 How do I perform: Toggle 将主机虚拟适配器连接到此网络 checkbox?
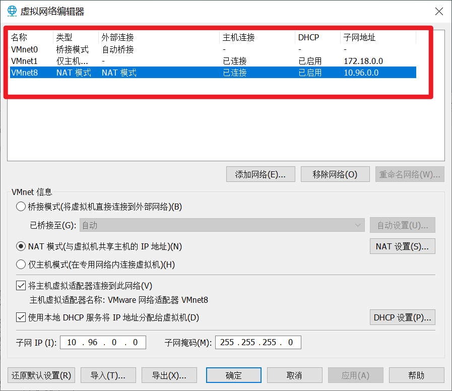21,286
